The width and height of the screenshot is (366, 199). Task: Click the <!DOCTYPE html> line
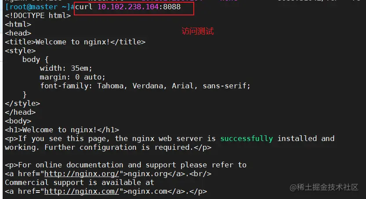coord(38,16)
